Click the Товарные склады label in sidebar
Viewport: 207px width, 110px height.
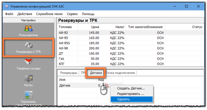pos(28,68)
